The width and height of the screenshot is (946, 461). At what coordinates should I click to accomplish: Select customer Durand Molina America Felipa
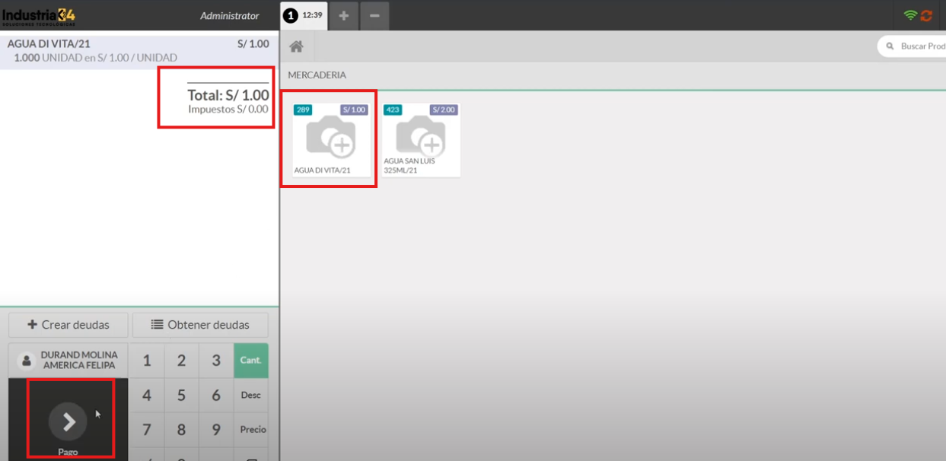click(68, 361)
